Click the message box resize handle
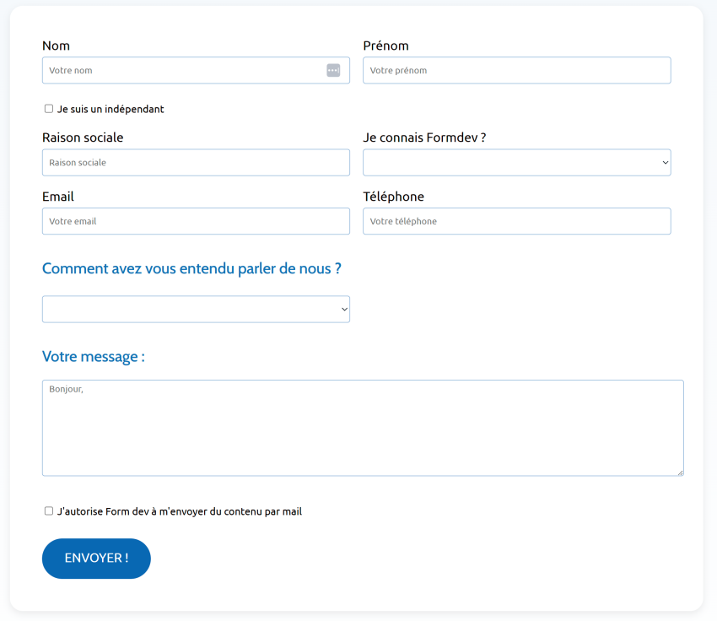Screen dimensions: 717x621 [x=679, y=472]
